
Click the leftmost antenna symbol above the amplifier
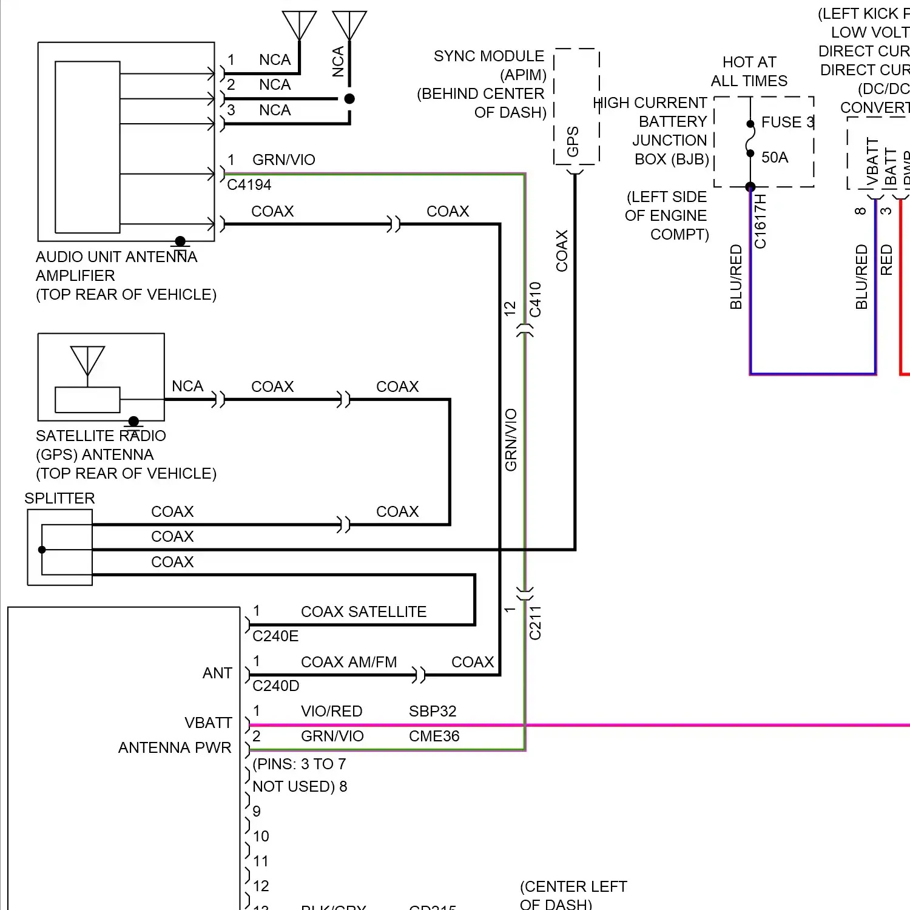pos(299,25)
